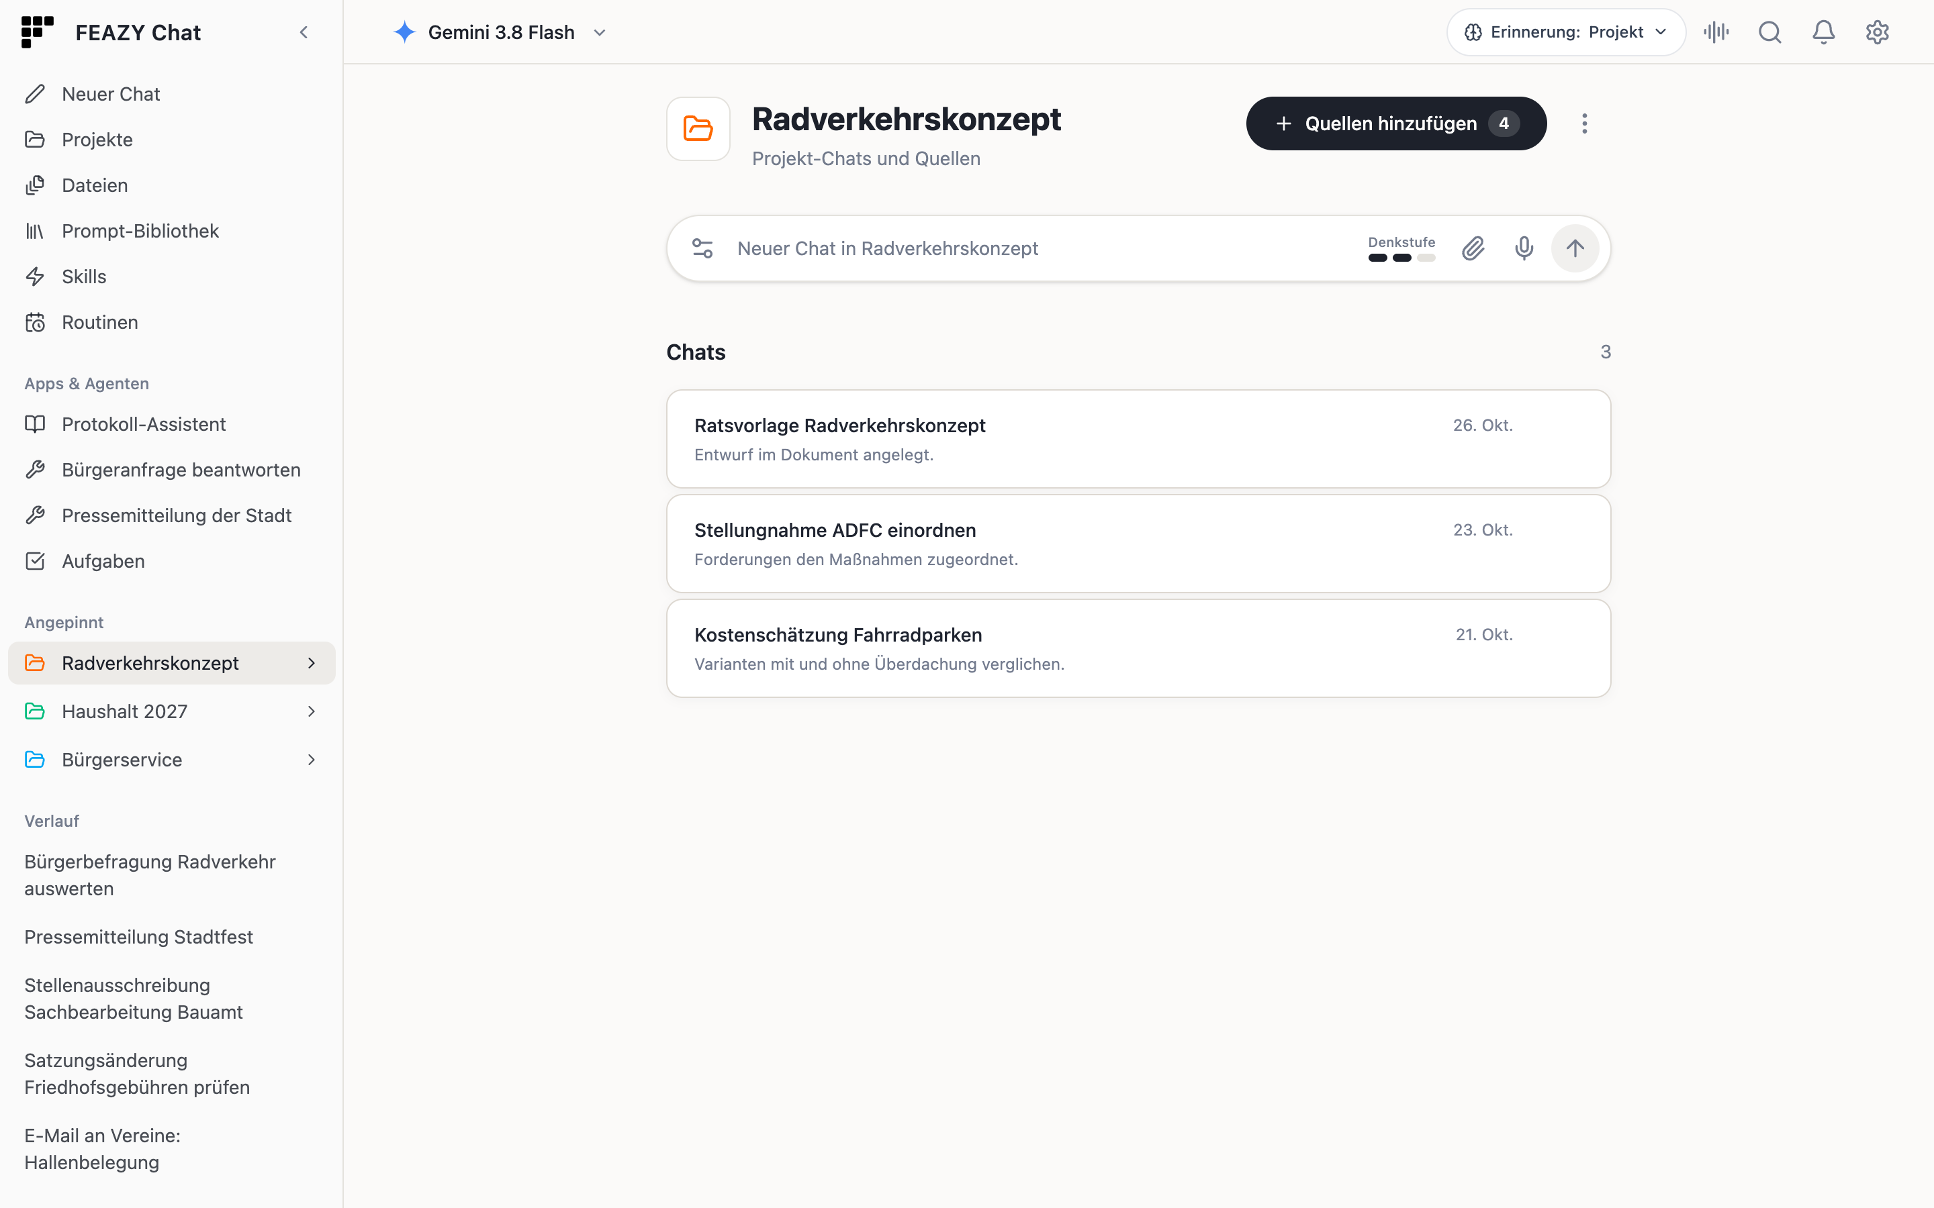Viewport: 1934px width, 1208px height.
Task: Expand the Bürgerservice project chevron
Action: click(x=312, y=760)
